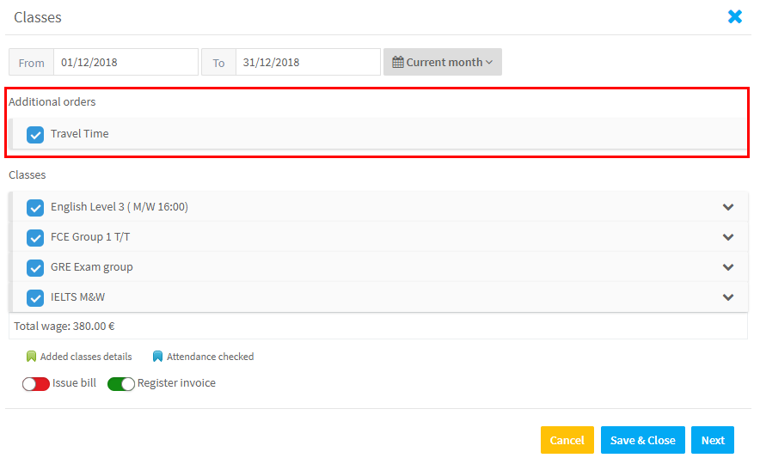
Task: Expand the English Level 3 row chevron
Action: pos(728,207)
